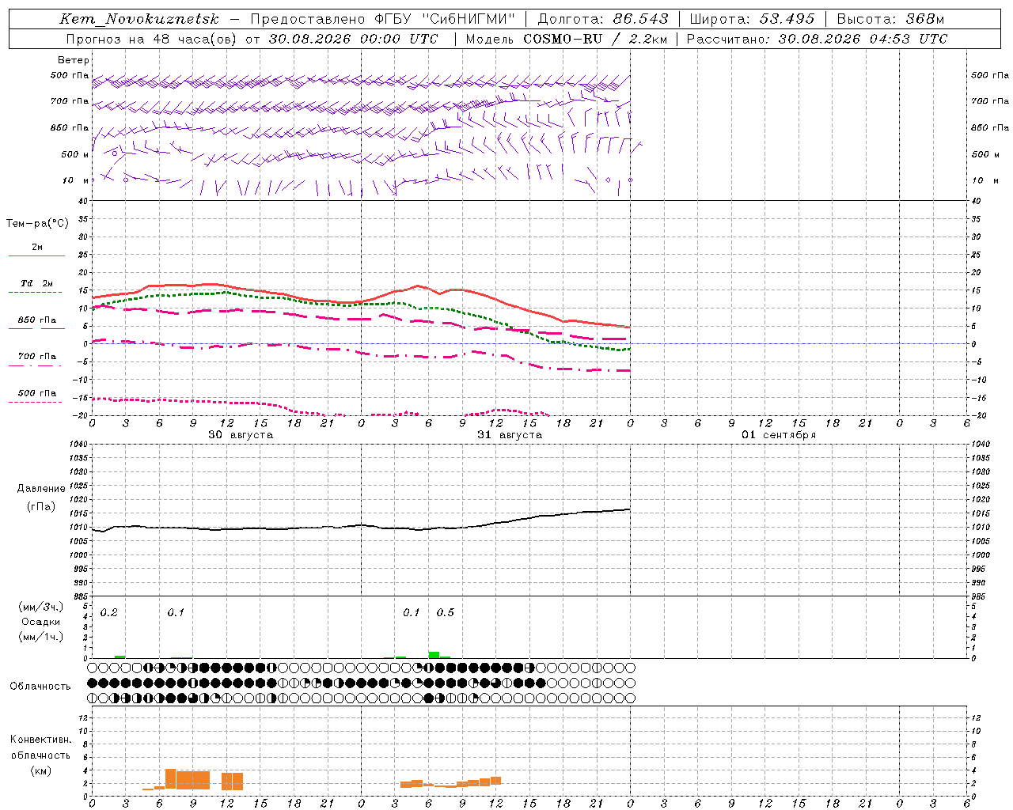
Task: Click the red 2м temperature legend line
Action: [36, 255]
